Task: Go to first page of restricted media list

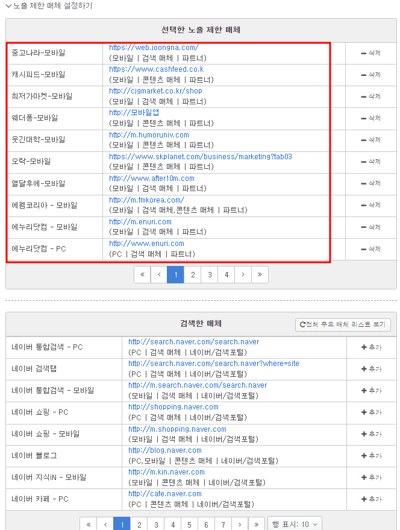Action: [x=142, y=274]
